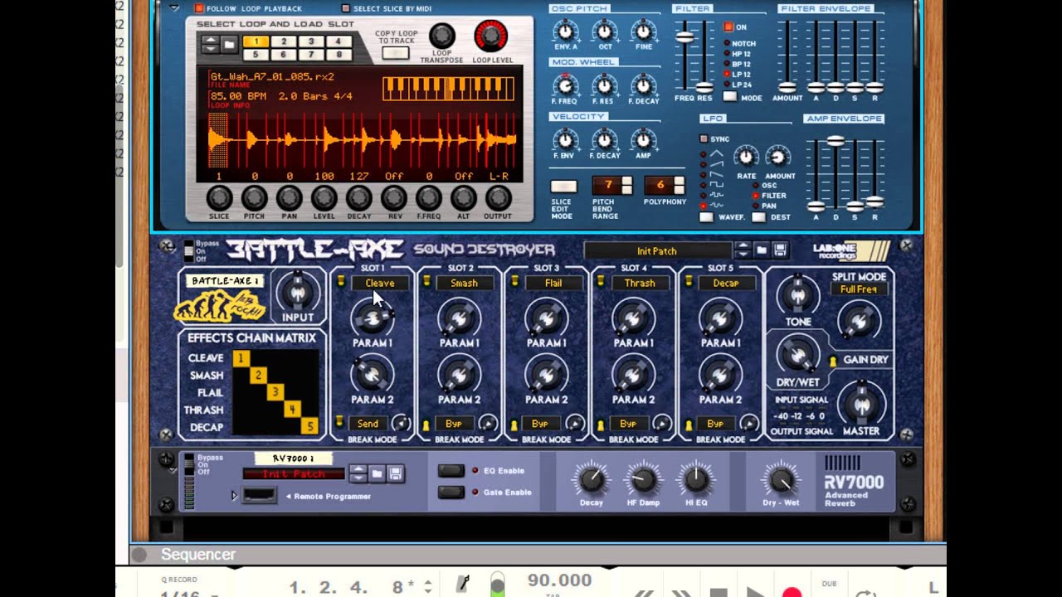The height and width of the screenshot is (597, 1062).
Task: Click the Battle-Axe Input knob
Action: pyautogui.click(x=297, y=292)
